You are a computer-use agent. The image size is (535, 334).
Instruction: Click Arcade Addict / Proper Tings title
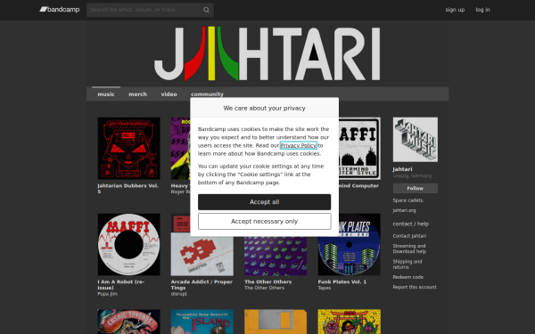(x=202, y=285)
